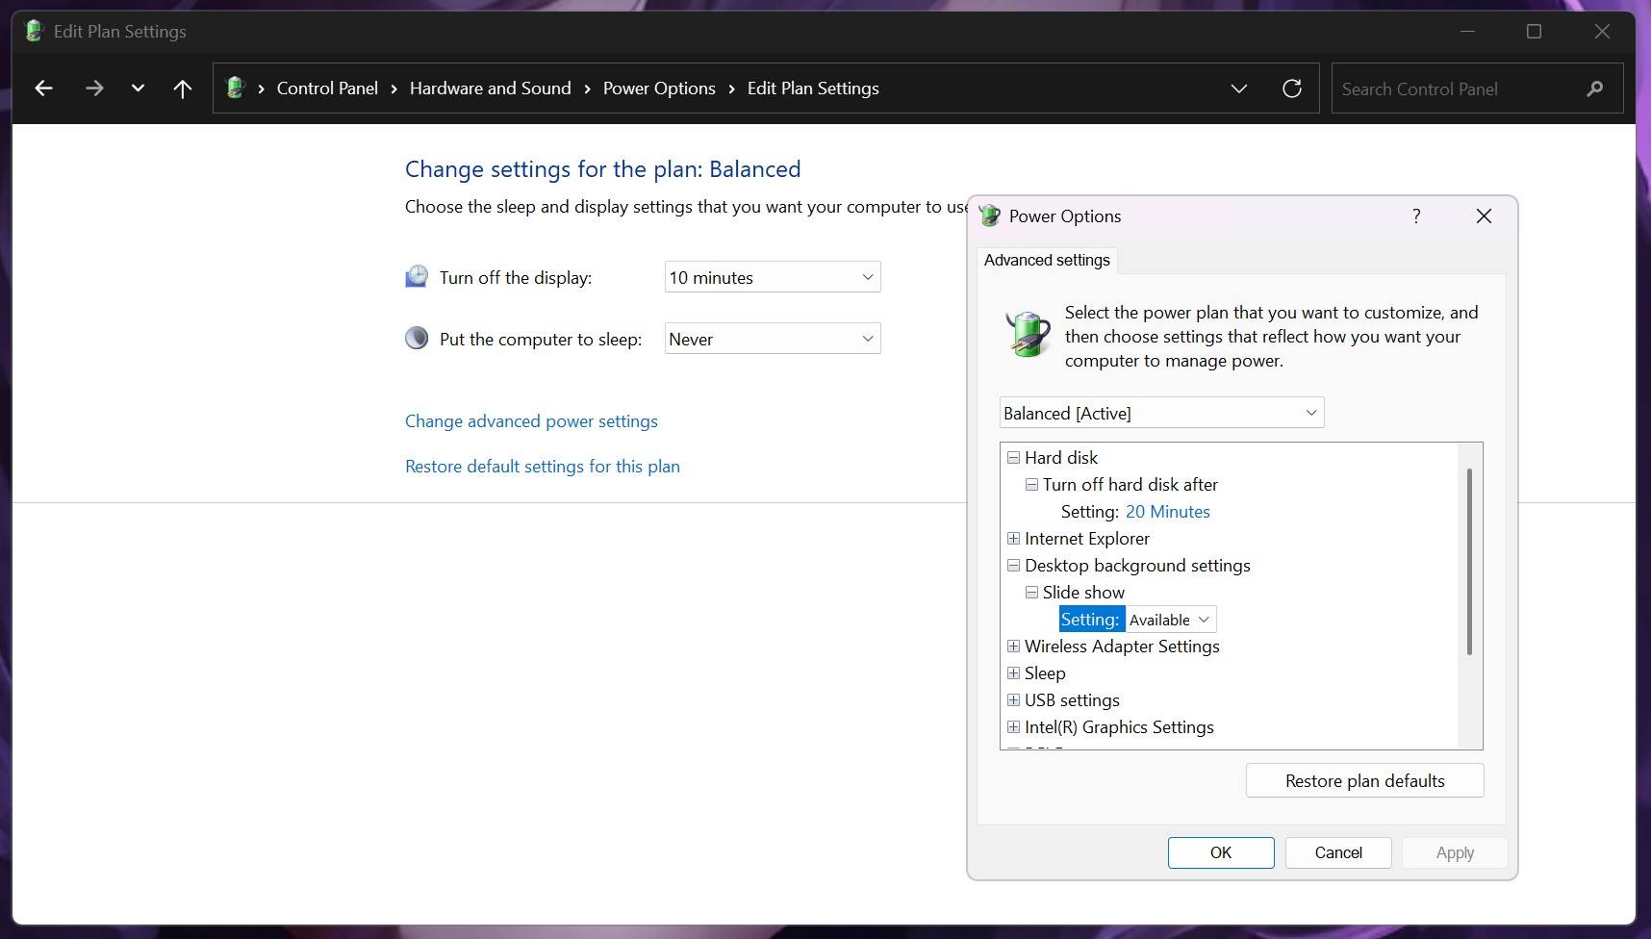This screenshot has width=1651, height=939.
Task: Navigate to Power Options breadcrumb
Action: [x=659, y=89]
